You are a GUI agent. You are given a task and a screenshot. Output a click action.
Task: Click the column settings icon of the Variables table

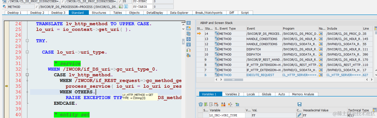pos(374,110)
